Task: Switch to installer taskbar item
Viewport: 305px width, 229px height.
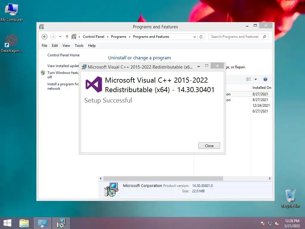Action: point(61,223)
